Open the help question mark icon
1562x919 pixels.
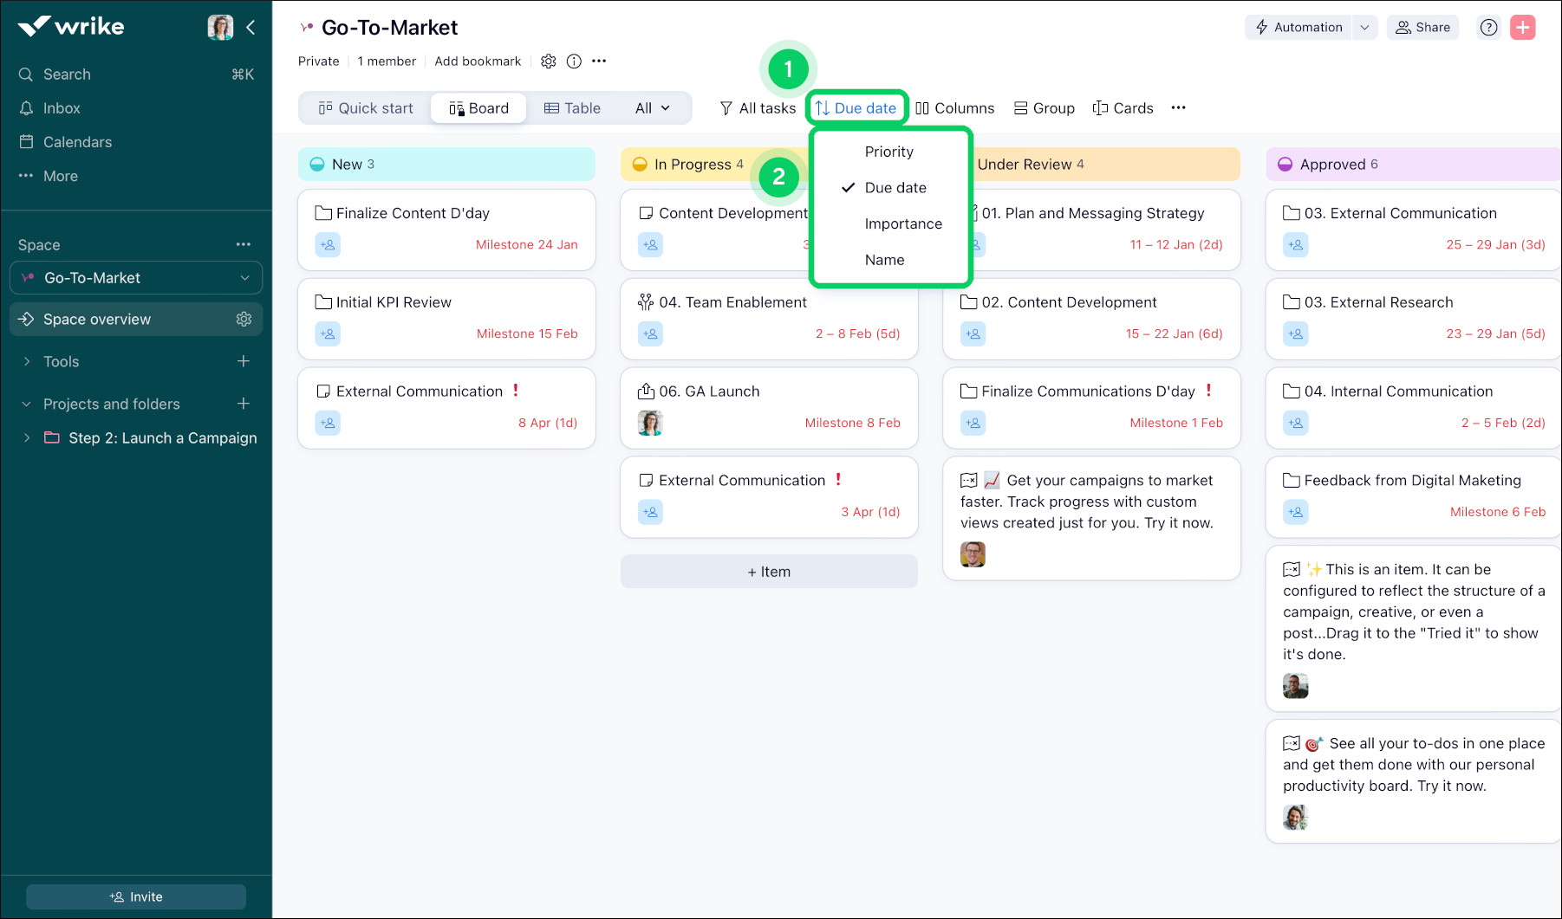coord(1488,27)
